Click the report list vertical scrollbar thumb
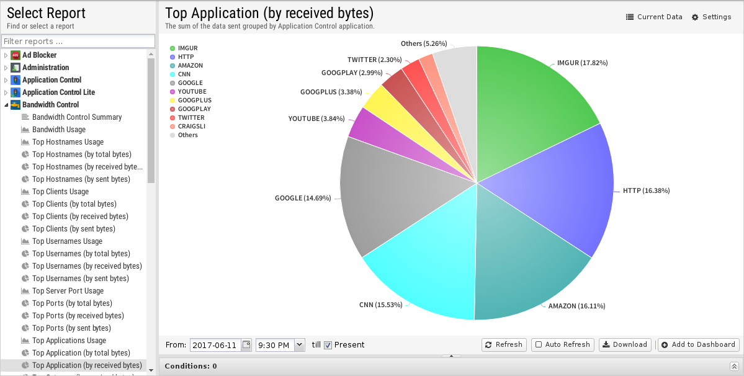Viewport: 744px width, 376px height. point(151,120)
